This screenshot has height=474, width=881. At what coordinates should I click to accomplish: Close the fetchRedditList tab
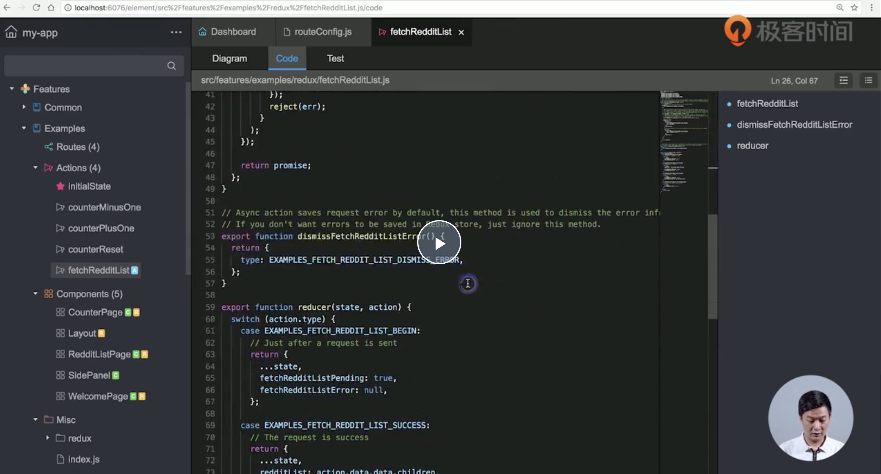(x=461, y=32)
